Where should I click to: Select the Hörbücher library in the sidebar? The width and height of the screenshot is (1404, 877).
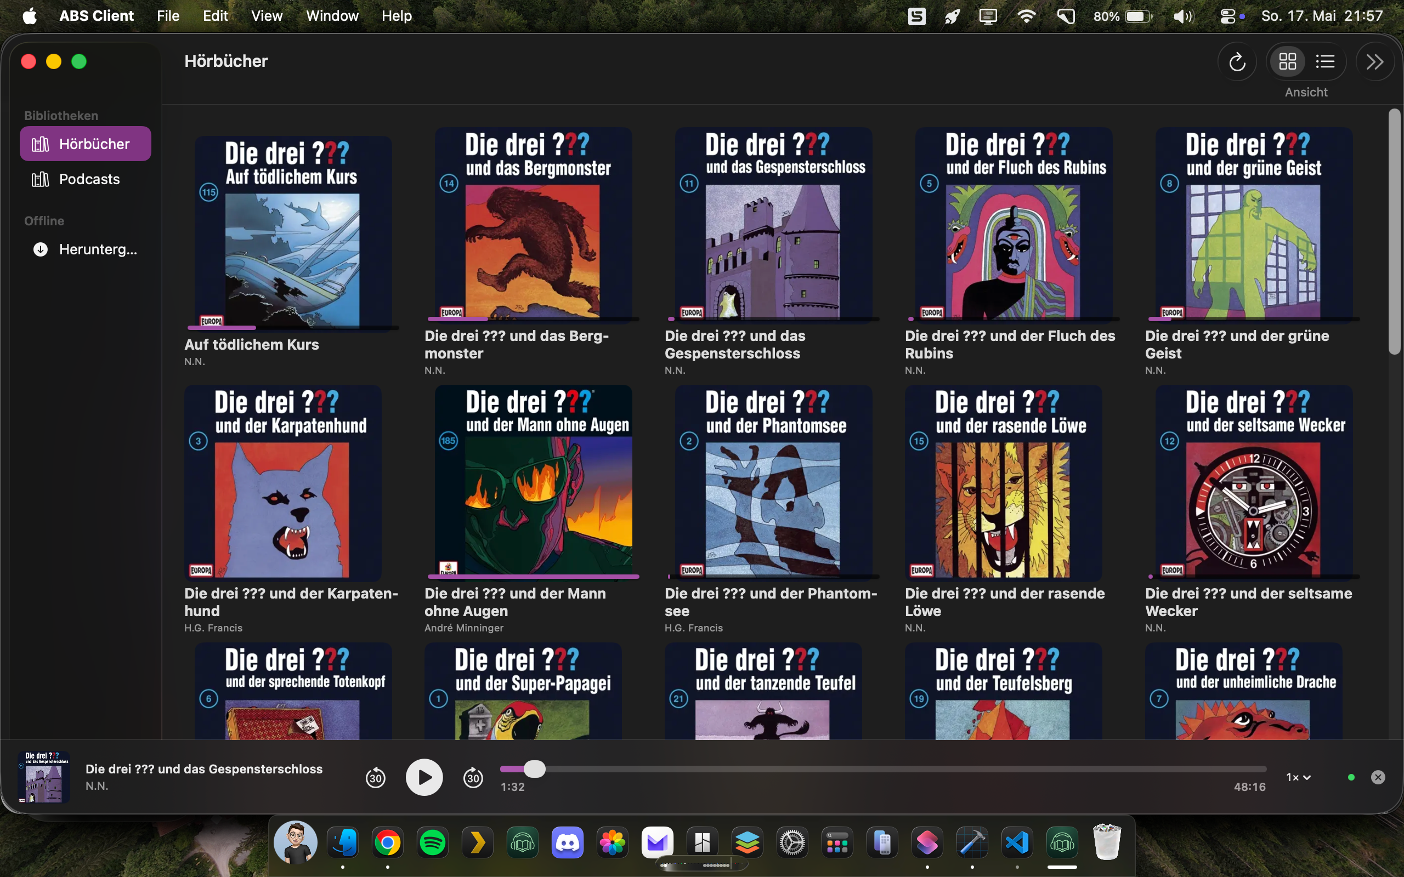[x=86, y=144]
